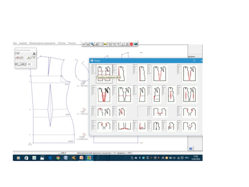Select the yellow ruler measuring tool
The height and width of the screenshot is (187, 249).
105,44
